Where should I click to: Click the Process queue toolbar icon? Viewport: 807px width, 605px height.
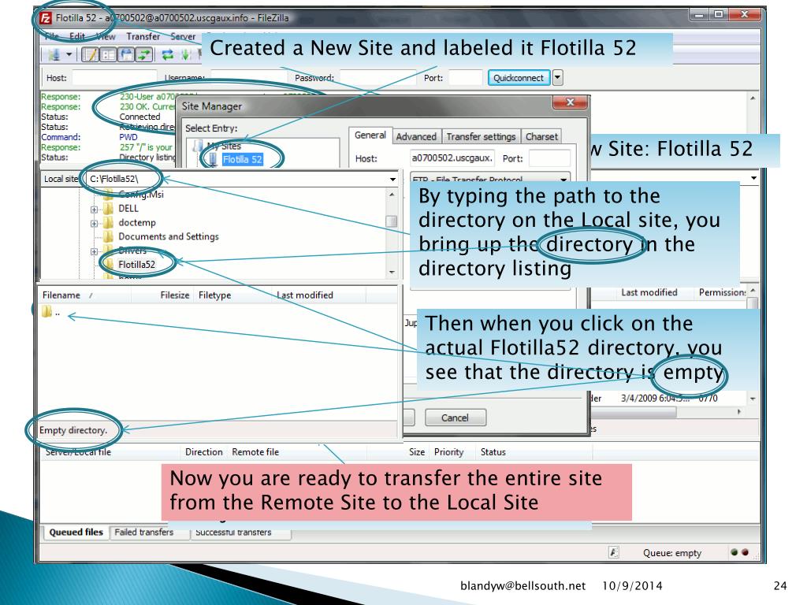pyautogui.click(x=185, y=54)
